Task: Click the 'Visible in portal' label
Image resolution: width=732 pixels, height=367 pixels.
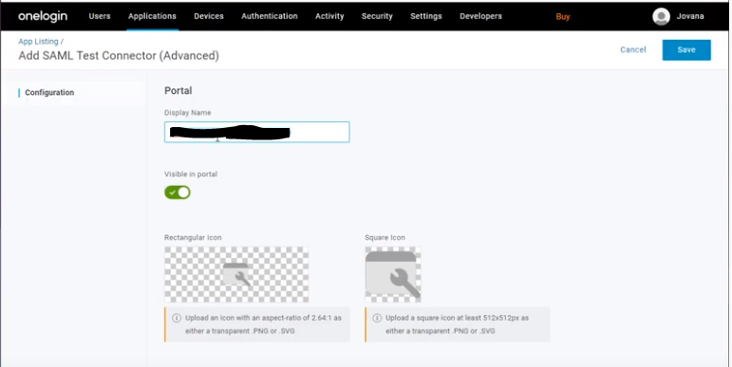Action: pos(191,174)
